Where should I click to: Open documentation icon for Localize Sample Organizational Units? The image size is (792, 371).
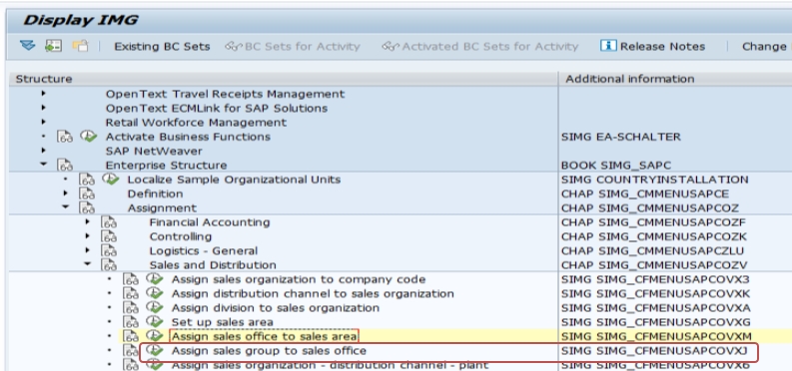tap(87, 180)
